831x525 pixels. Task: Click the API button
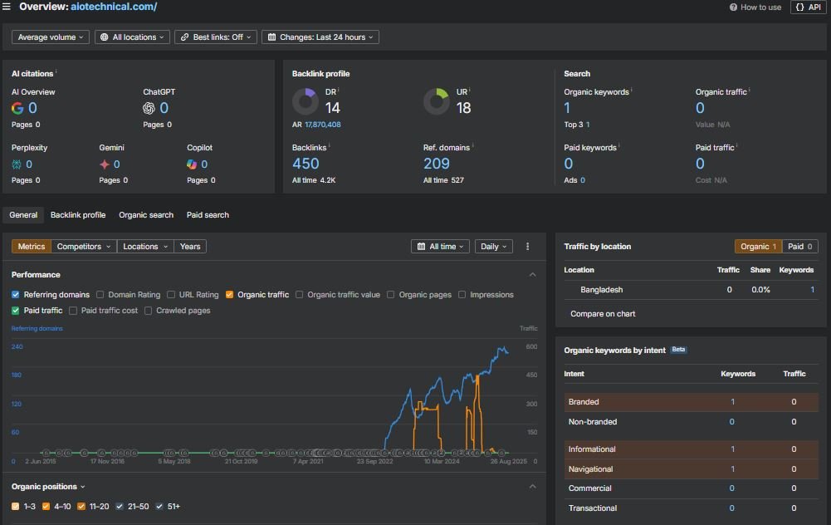(807, 7)
